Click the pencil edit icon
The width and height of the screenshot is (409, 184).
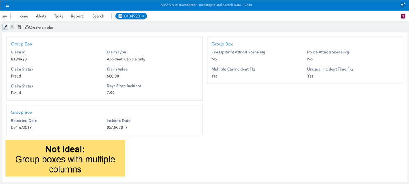[x=5, y=27]
